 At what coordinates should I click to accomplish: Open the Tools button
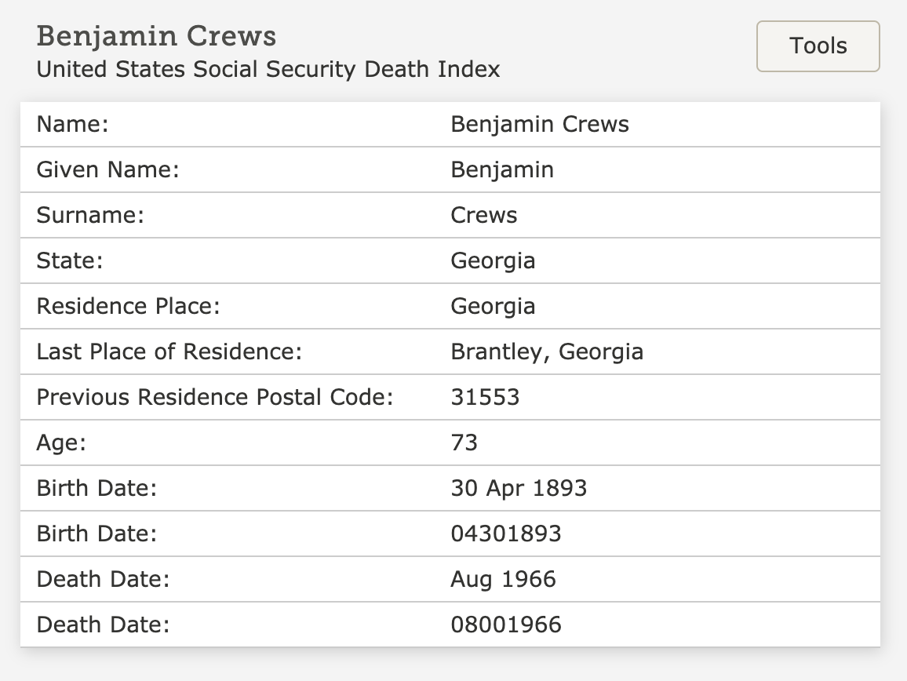[818, 46]
